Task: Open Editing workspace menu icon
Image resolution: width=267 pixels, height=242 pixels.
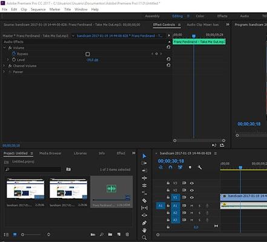Action: pyautogui.click(x=188, y=16)
